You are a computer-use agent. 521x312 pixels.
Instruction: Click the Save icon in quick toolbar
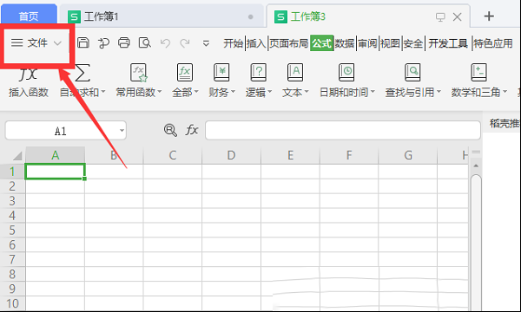point(83,42)
